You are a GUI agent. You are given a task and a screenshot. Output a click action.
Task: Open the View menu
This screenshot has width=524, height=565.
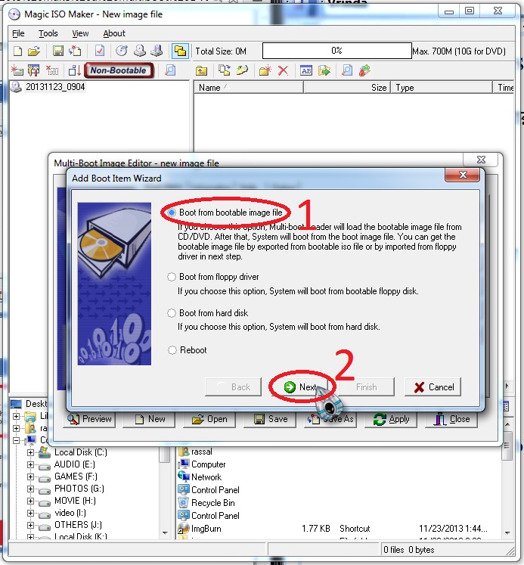(x=80, y=33)
